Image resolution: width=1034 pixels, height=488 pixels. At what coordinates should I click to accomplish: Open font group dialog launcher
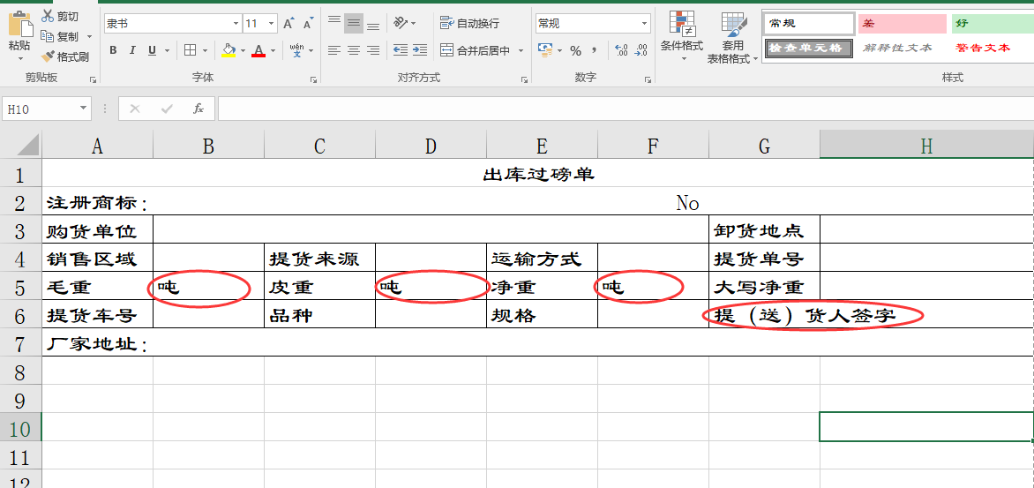coord(313,79)
